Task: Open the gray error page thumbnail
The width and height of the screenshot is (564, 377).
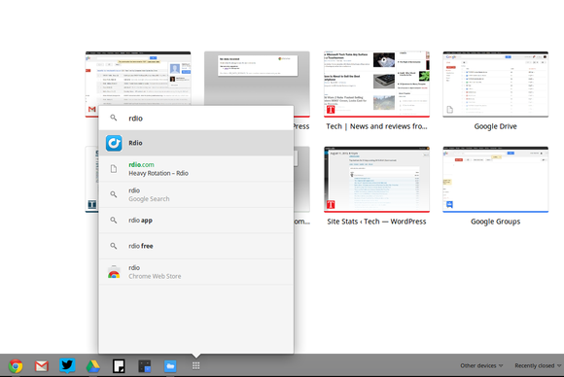Action: [x=257, y=78]
